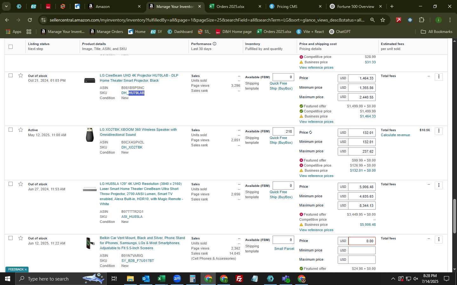Reload the page with the refresh button

(30, 20)
